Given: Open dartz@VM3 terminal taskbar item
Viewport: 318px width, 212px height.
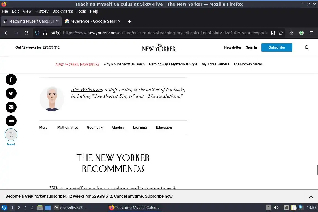Looking at the screenshot, I should click(x=70, y=208).
